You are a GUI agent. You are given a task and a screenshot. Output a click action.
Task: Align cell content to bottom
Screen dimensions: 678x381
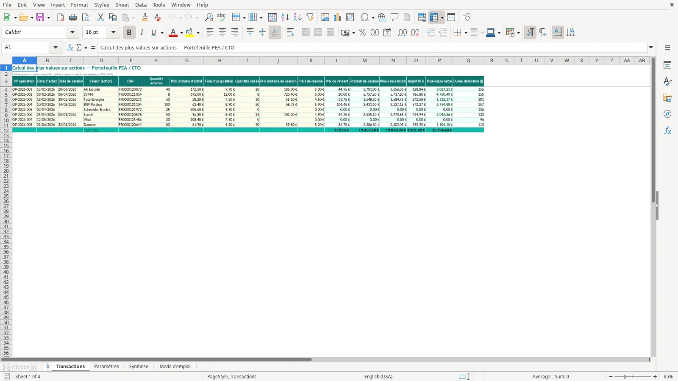[275, 33]
